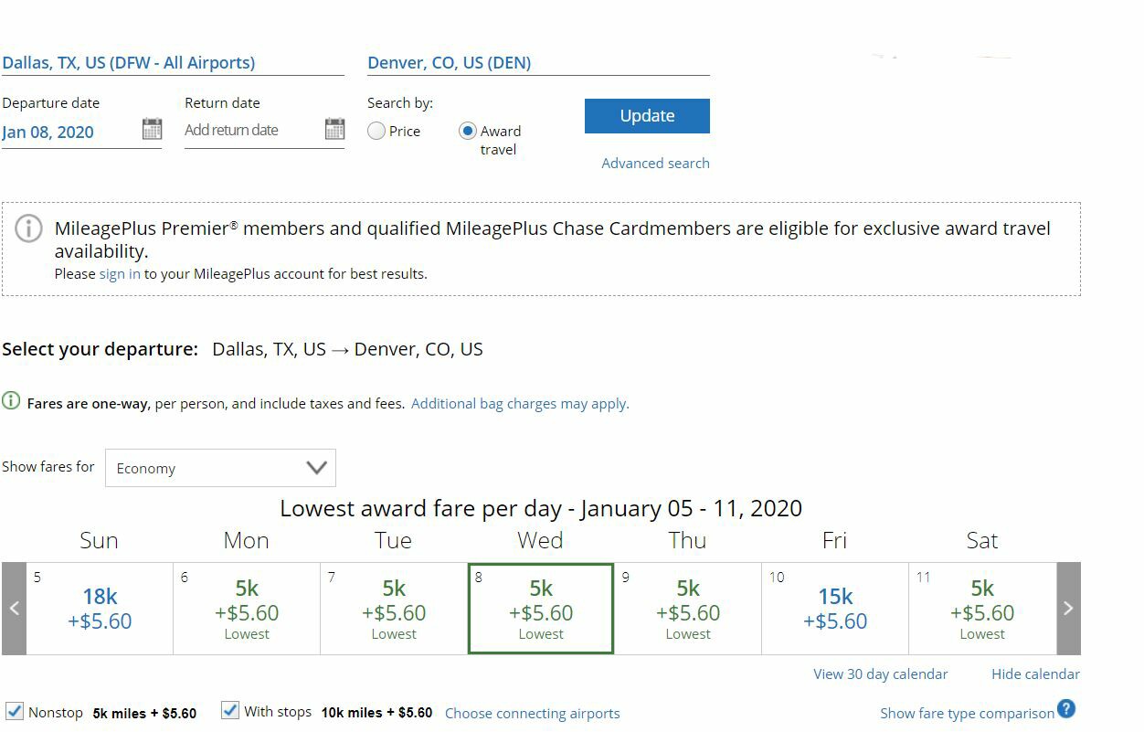Open the departure date calendar icon
Screen dimensions: 1144x732
(x=152, y=129)
